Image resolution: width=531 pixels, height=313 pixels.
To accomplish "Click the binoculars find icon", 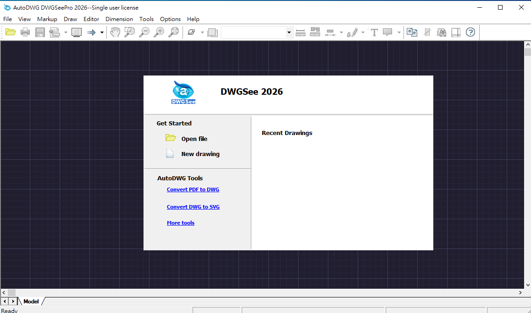I will click(441, 32).
